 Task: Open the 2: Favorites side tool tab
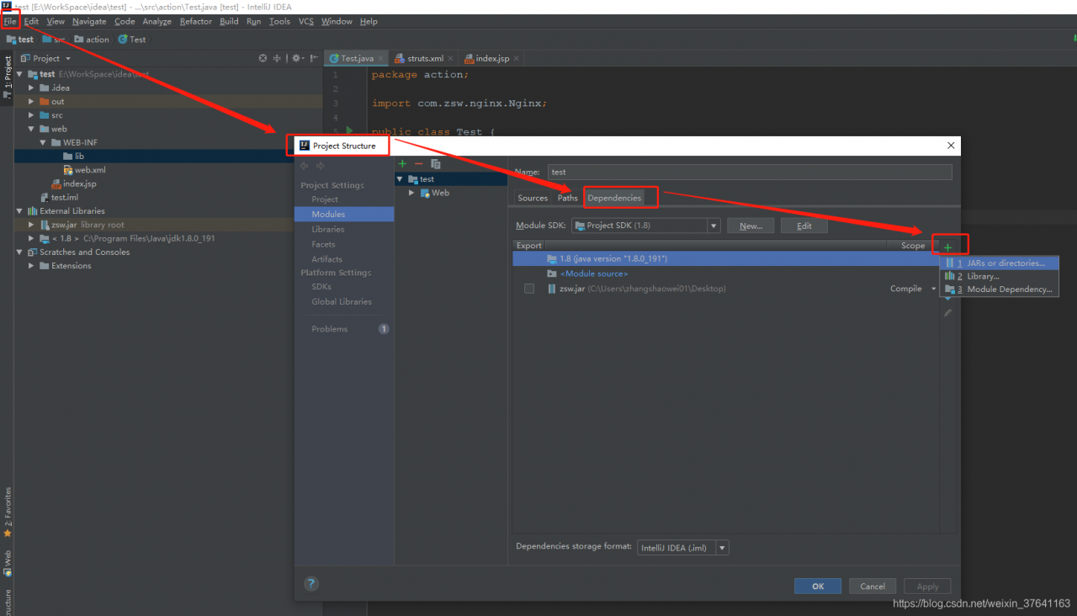(8, 512)
